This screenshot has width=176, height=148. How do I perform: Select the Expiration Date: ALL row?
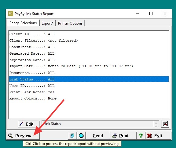pyautogui.click(x=89, y=60)
